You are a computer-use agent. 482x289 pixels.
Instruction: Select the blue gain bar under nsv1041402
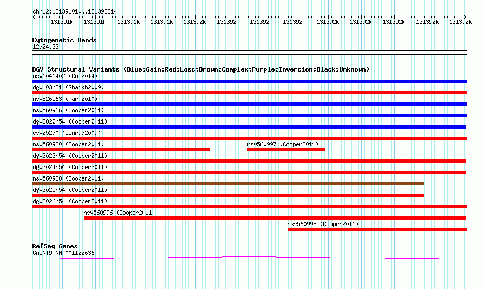[x=249, y=81]
